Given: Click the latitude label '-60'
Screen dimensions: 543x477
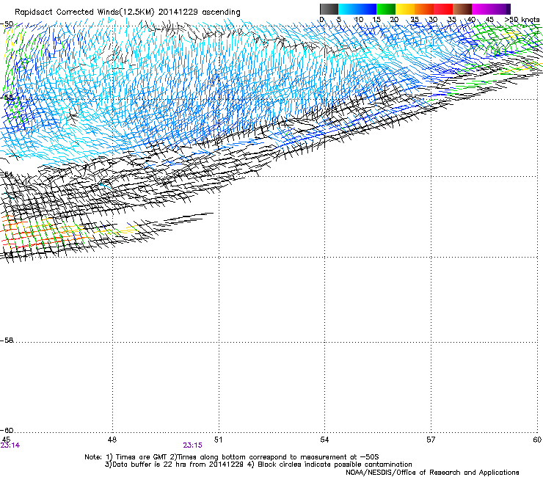Looking at the screenshot, I should pyautogui.click(x=7, y=431).
